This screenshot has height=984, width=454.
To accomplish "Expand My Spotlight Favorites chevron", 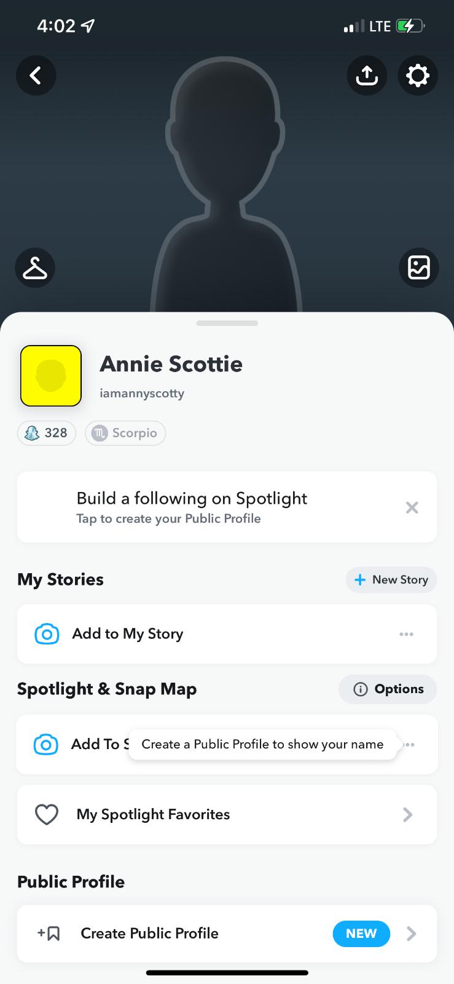I will [407, 814].
